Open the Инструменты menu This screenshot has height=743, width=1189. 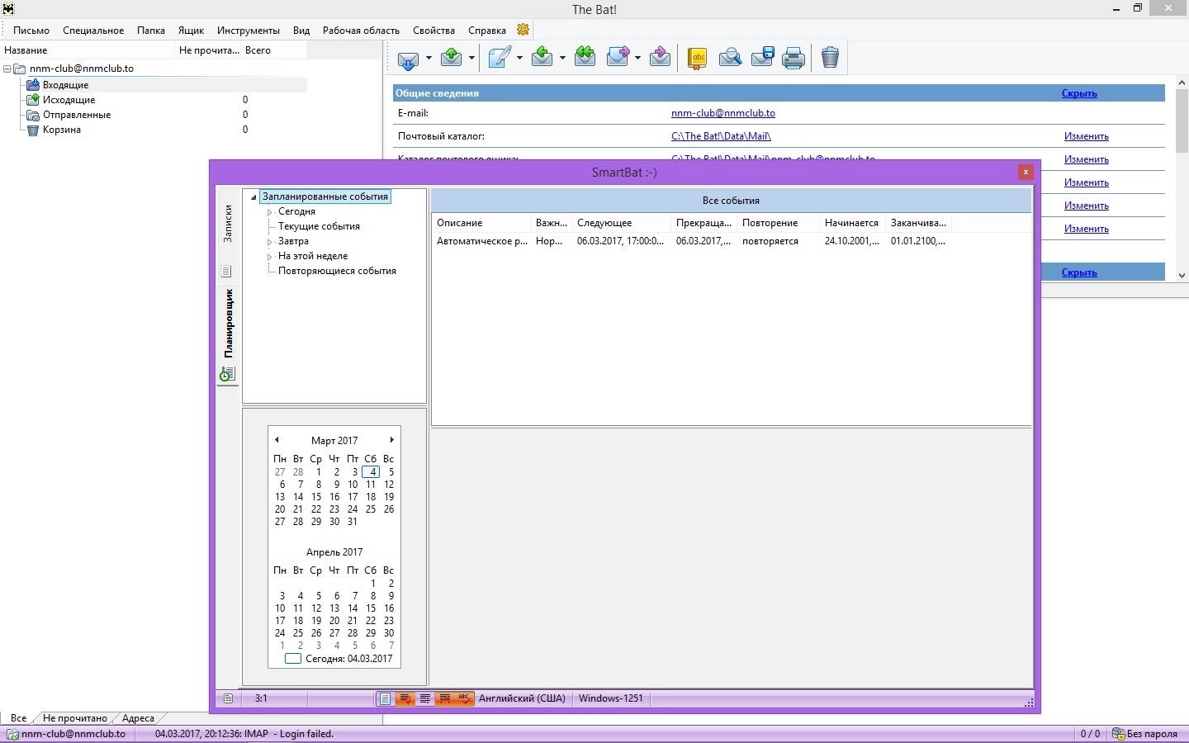pyautogui.click(x=249, y=31)
